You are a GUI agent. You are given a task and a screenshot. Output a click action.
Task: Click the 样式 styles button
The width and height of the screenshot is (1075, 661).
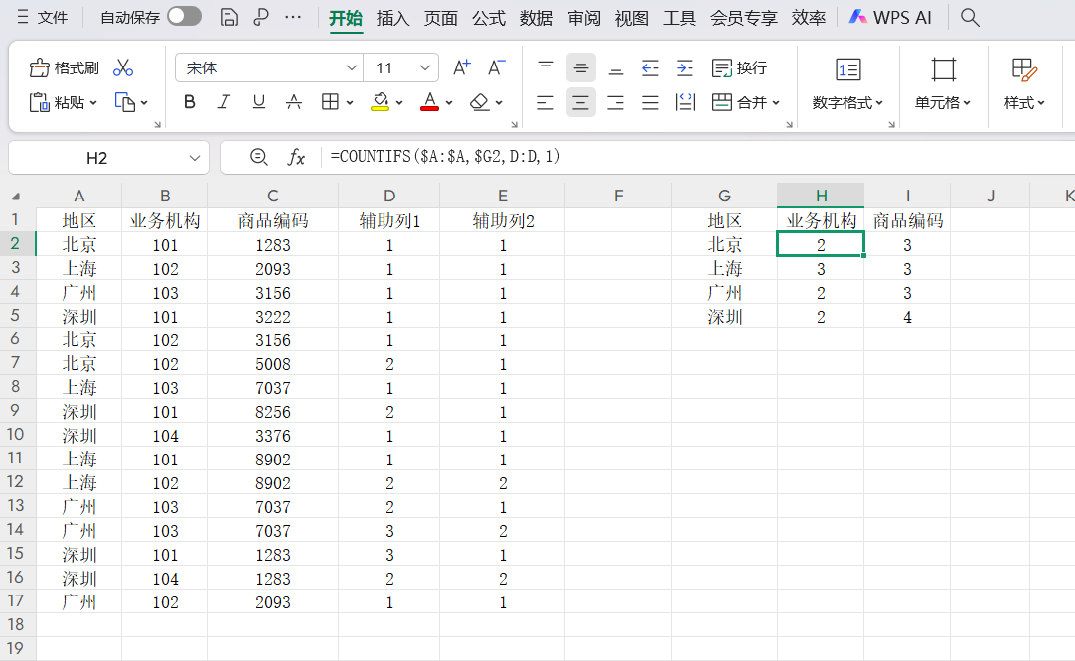click(1023, 84)
